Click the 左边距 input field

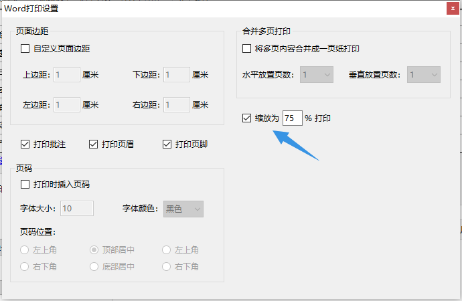[67, 105]
